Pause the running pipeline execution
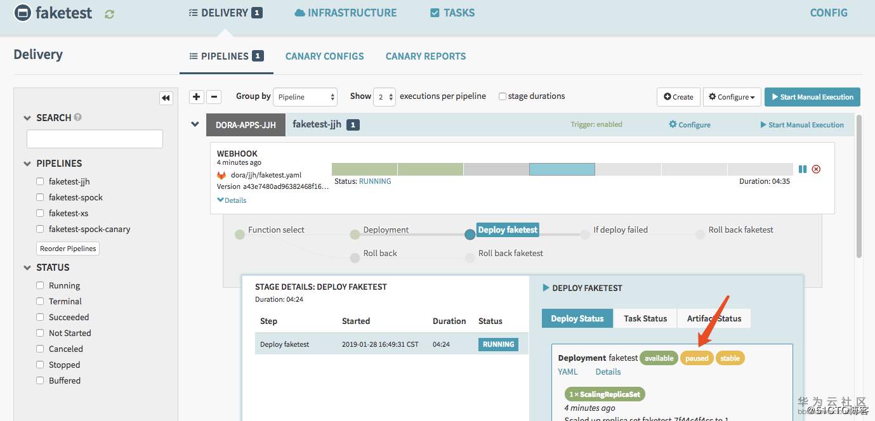The image size is (875, 421). (803, 169)
